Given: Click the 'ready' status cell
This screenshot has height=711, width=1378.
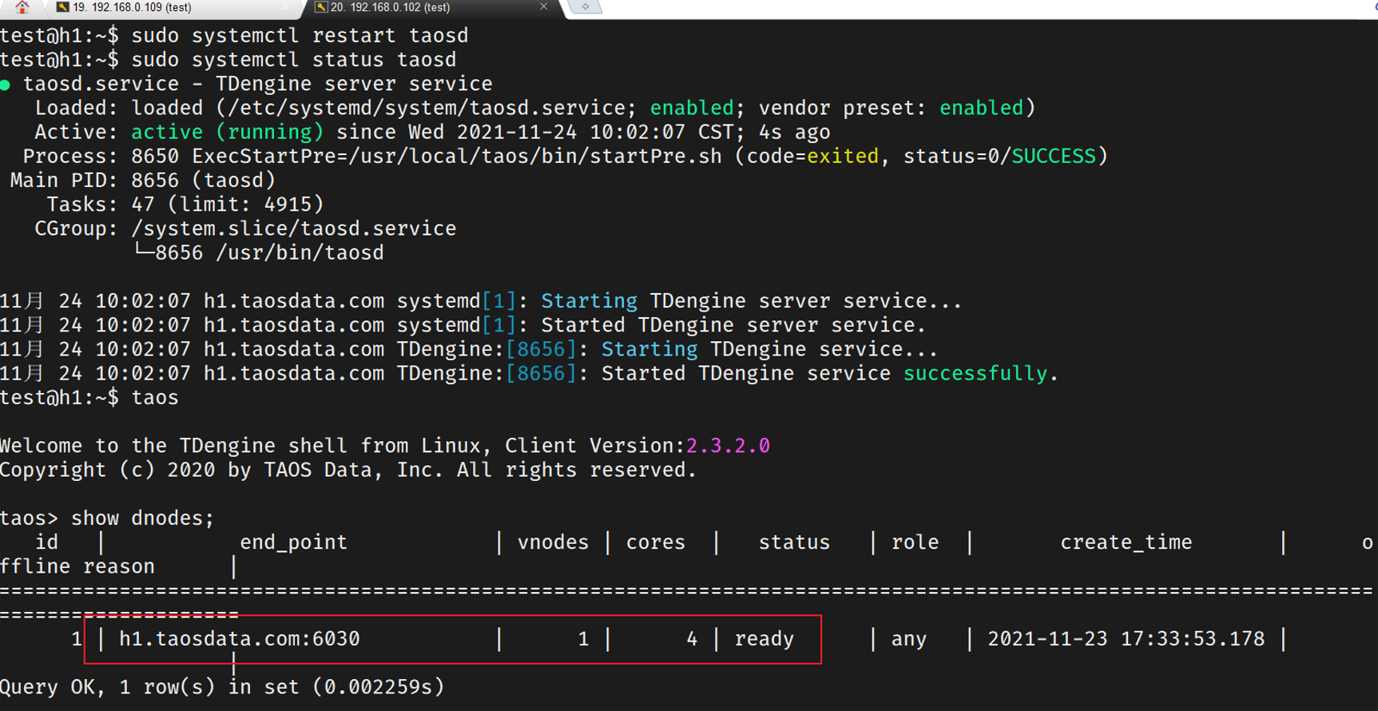Looking at the screenshot, I should (764, 639).
